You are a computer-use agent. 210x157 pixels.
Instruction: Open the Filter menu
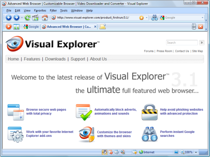click(53, 10)
